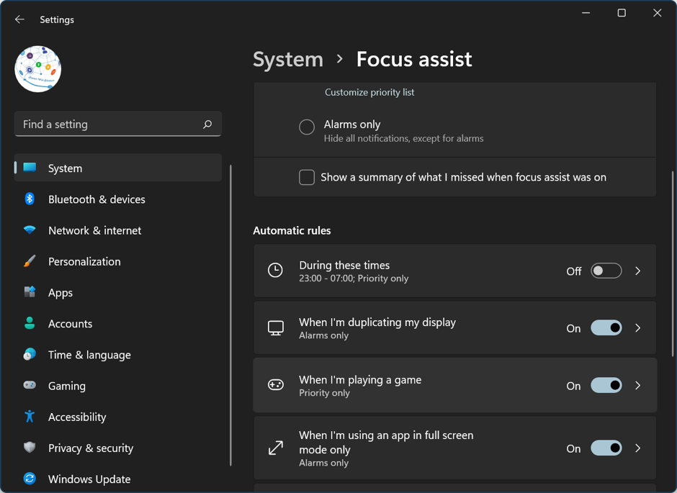Click the gamepad icon for playing a game

tap(276, 385)
